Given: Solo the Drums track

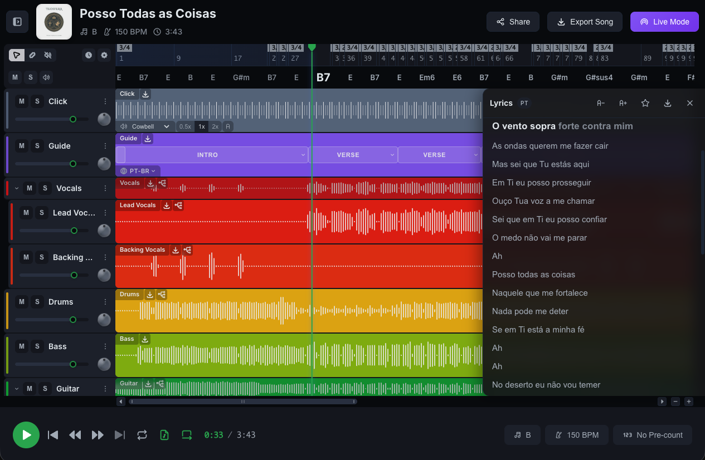Looking at the screenshot, I should (37, 302).
